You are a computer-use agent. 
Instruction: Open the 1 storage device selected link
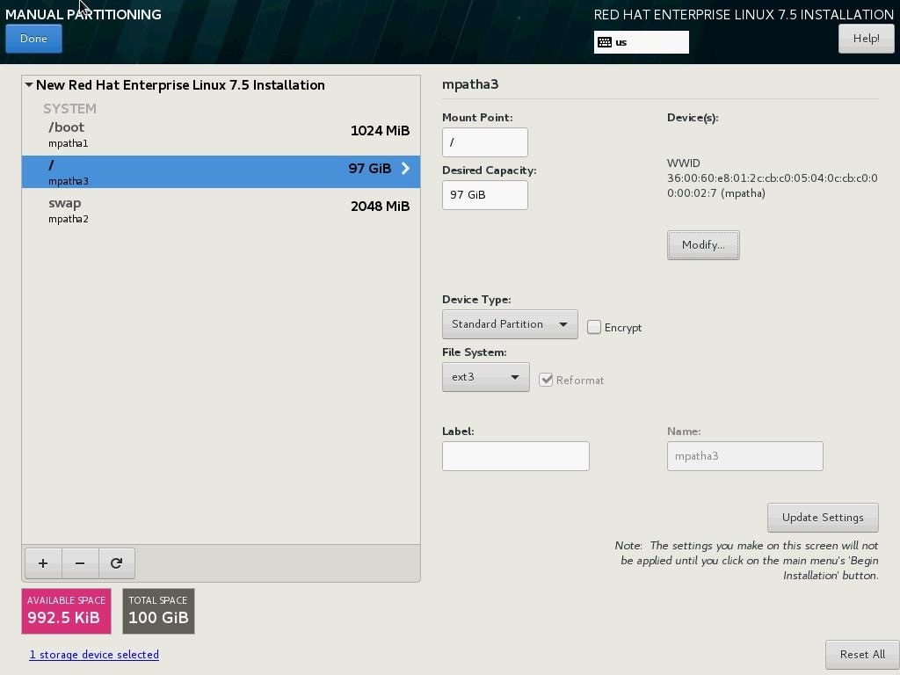tap(94, 654)
